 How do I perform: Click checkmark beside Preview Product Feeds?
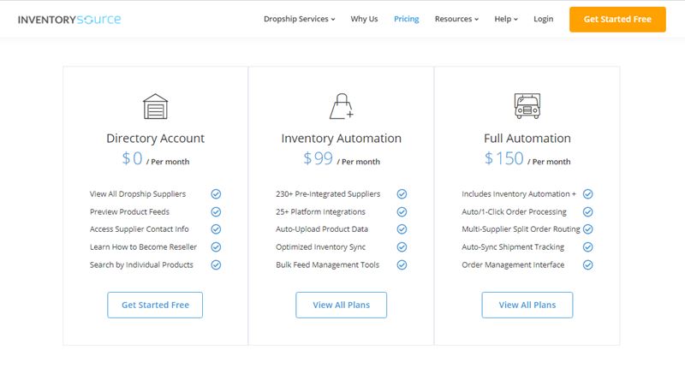(216, 211)
